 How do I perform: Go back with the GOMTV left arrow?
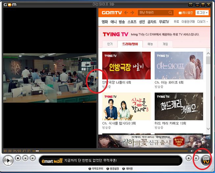[125, 13]
